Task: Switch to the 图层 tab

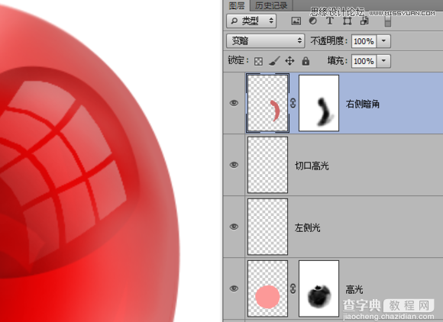Action: (x=237, y=5)
